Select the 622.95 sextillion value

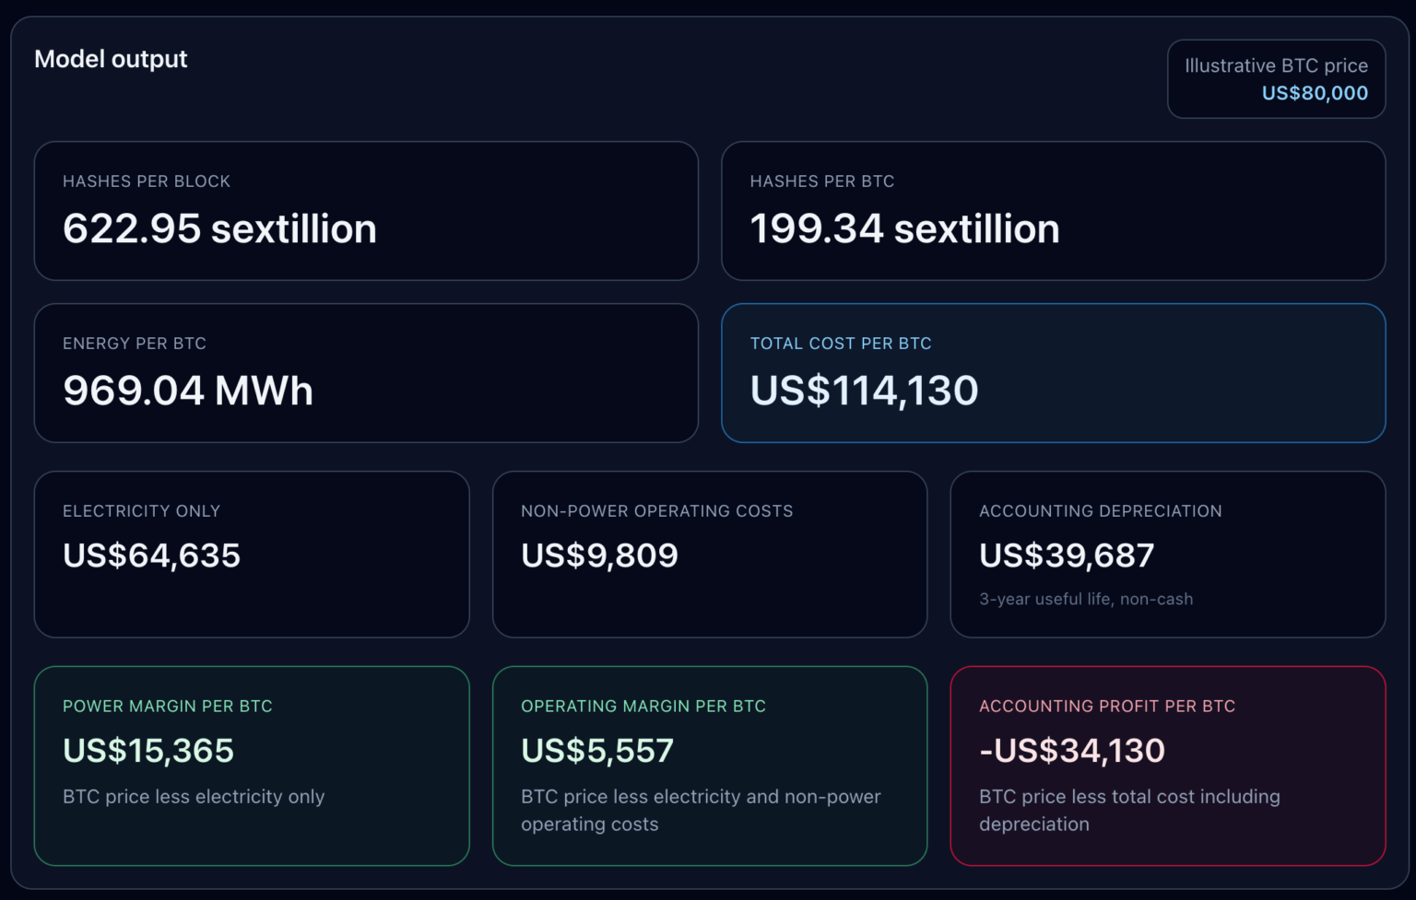(x=219, y=228)
